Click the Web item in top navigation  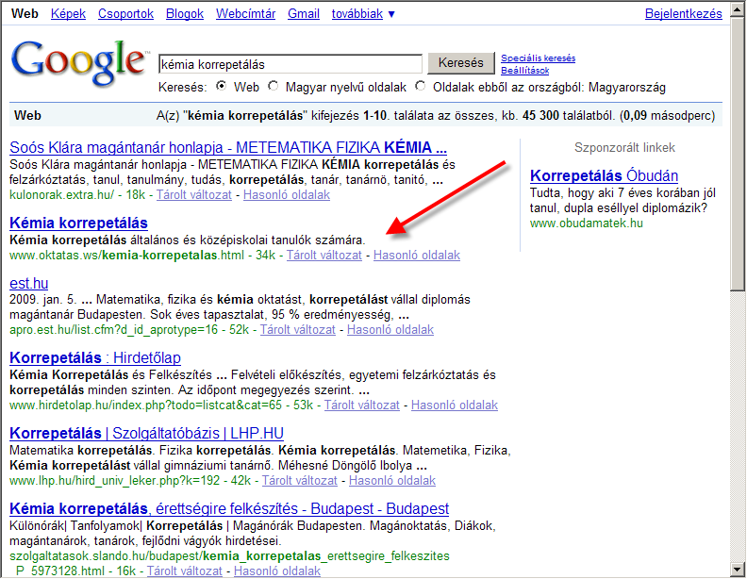25,14
